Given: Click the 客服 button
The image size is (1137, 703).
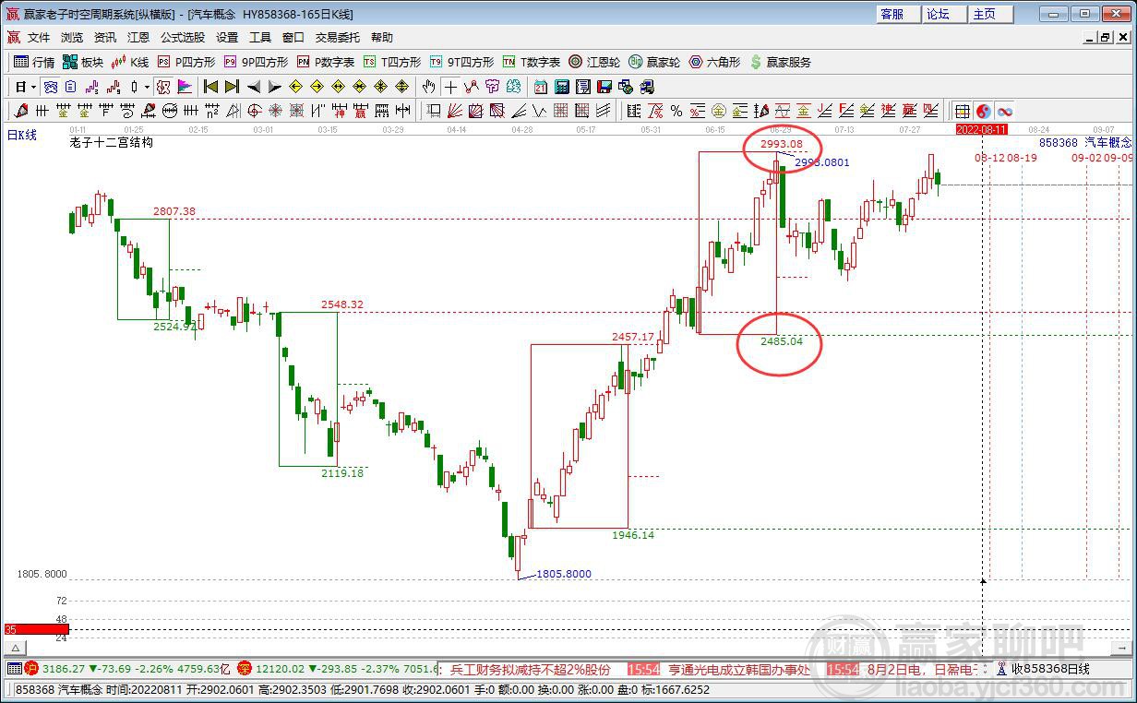Looking at the screenshot, I should (898, 14).
